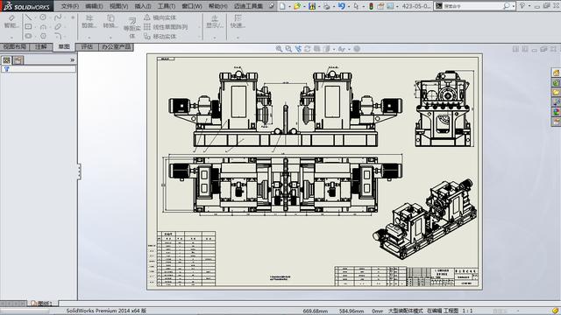Screen dimensions: 561x315
Task: Click the Zoom to Area icon
Action: click(288, 49)
